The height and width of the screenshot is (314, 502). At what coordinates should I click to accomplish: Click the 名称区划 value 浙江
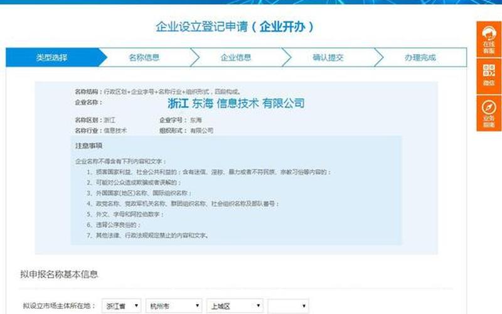coord(109,120)
